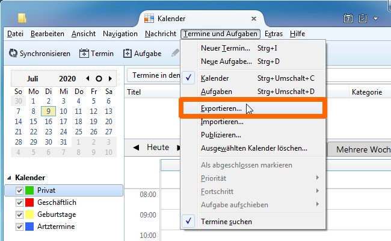Click the calendar icon on Kalender tab
This screenshot has width=391, height=241.
pyautogui.click(x=149, y=19)
